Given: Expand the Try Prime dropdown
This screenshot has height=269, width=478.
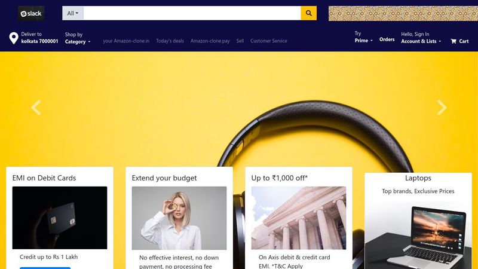Looking at the screenshot, I should click(x=363, y=37).
